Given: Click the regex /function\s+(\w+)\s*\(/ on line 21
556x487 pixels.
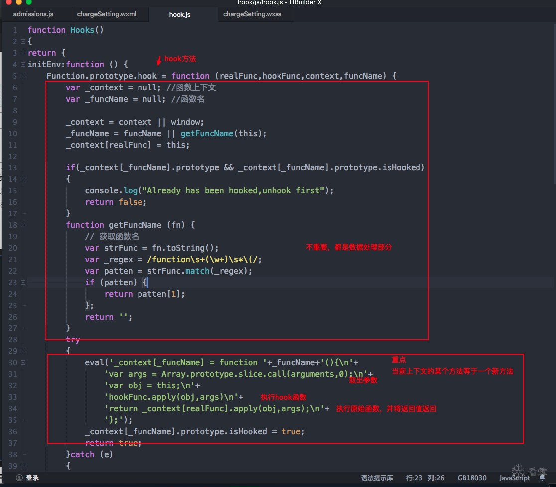Looking at the screenshot, I should 203,260.
